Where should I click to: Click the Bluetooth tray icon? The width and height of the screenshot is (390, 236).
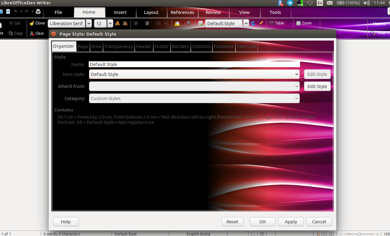pyautogui.click(x=280, y=3)
